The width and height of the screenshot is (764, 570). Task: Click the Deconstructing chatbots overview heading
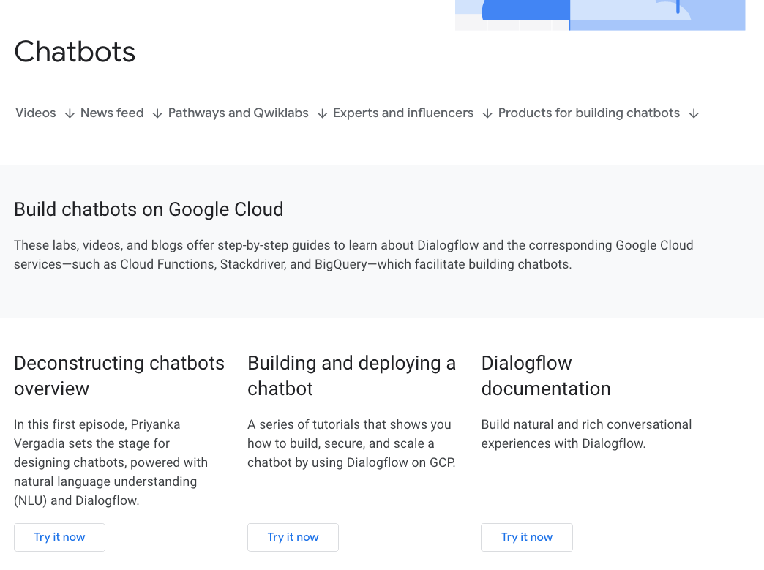[119, 375]
